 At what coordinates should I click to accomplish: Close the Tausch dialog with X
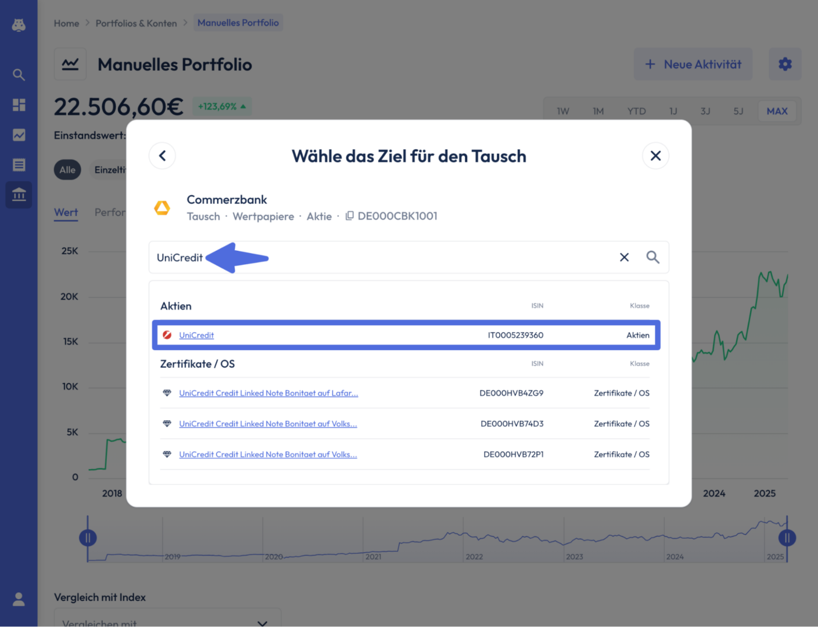click(x=655, y=156)
